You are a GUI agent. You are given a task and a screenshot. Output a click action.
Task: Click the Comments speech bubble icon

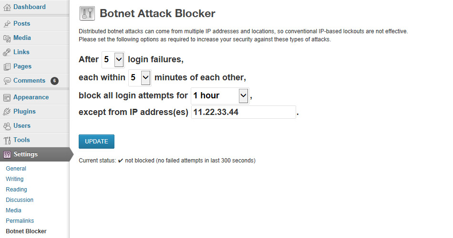(x=7, y=81)
